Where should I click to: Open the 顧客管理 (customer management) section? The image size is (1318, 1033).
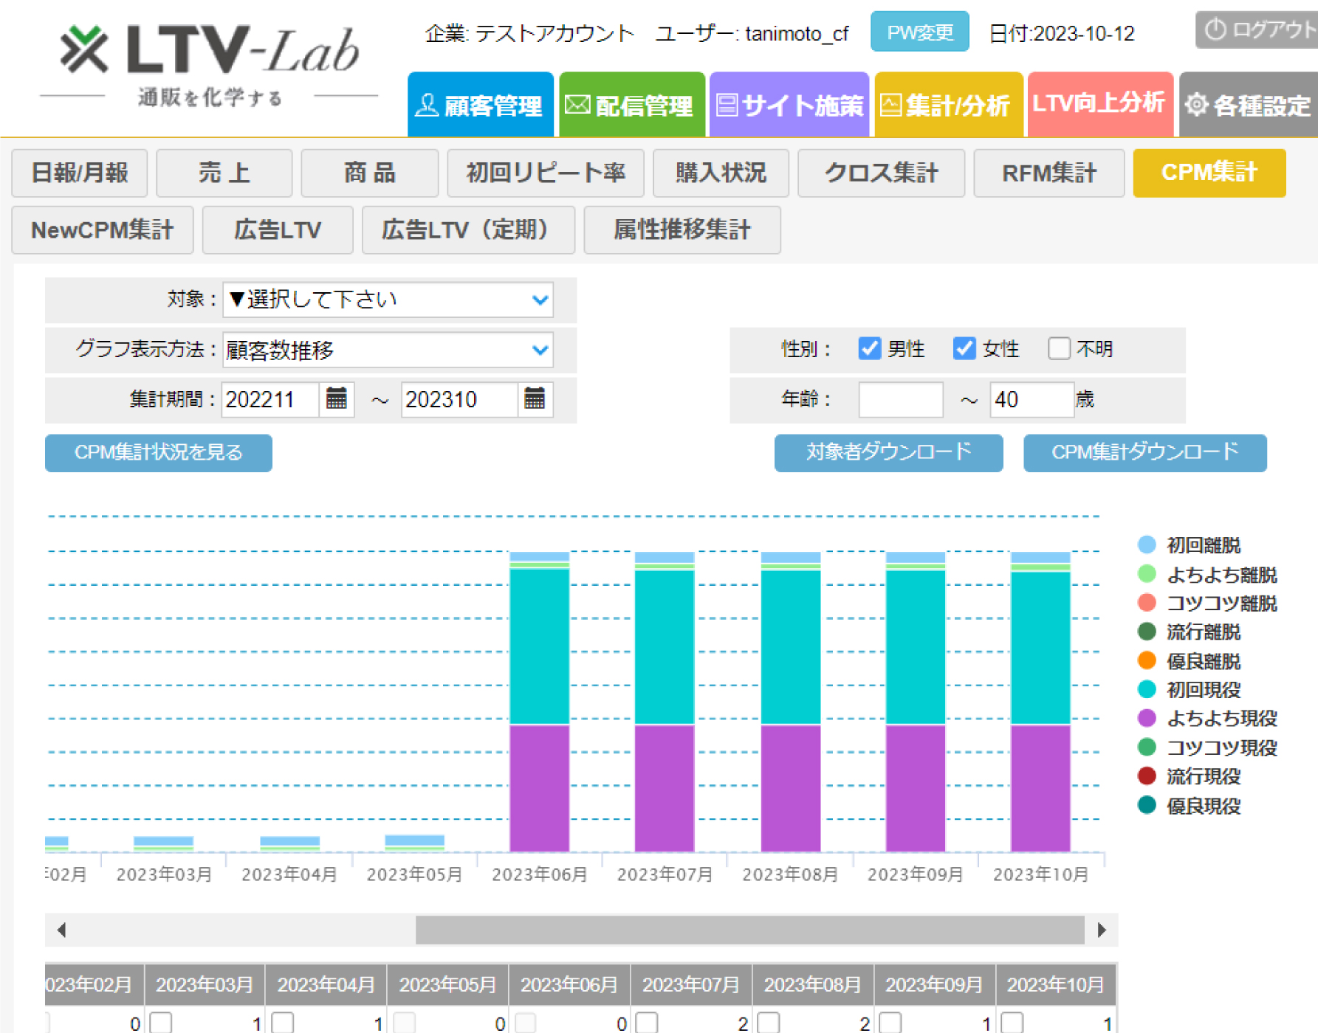pyautogui.click(x=480, y=105)
